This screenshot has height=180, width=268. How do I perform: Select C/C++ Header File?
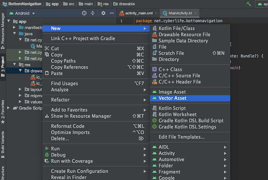[190, 82]
